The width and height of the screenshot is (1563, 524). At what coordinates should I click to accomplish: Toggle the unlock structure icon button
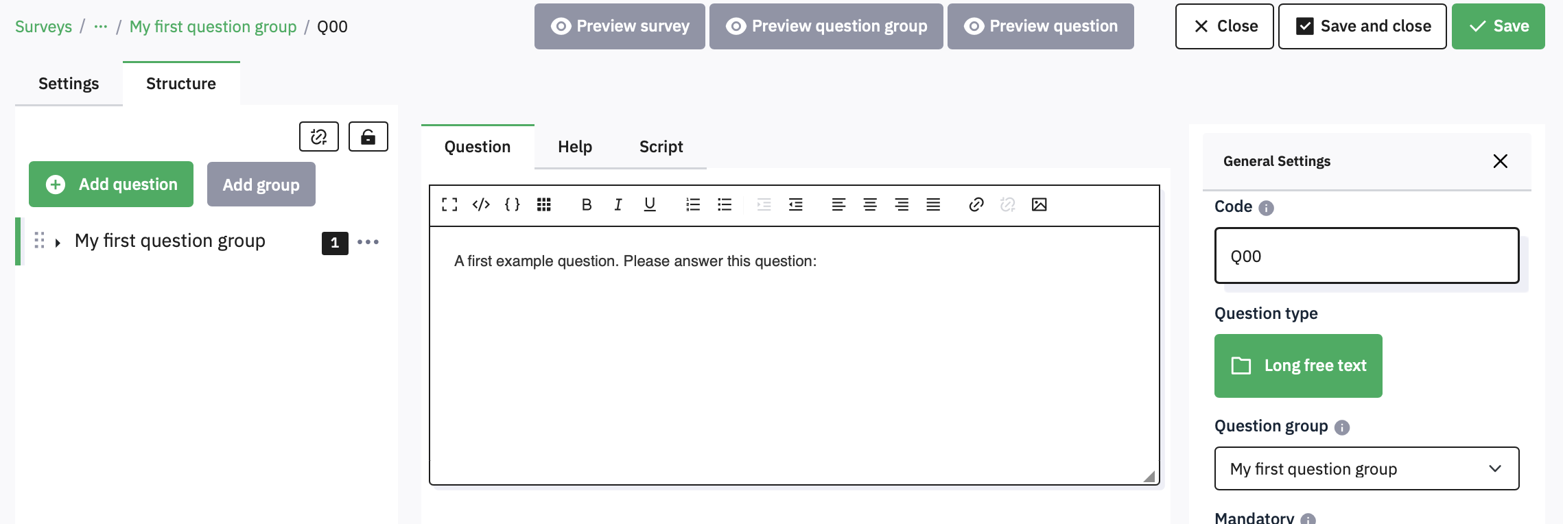click(368, 136)
